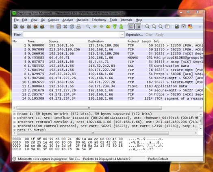Go forward in packet history

click(x=102, y=26)
